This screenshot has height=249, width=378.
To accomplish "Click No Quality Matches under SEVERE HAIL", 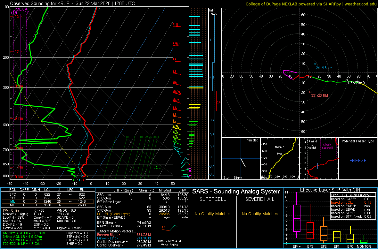I will coord(259,214).
